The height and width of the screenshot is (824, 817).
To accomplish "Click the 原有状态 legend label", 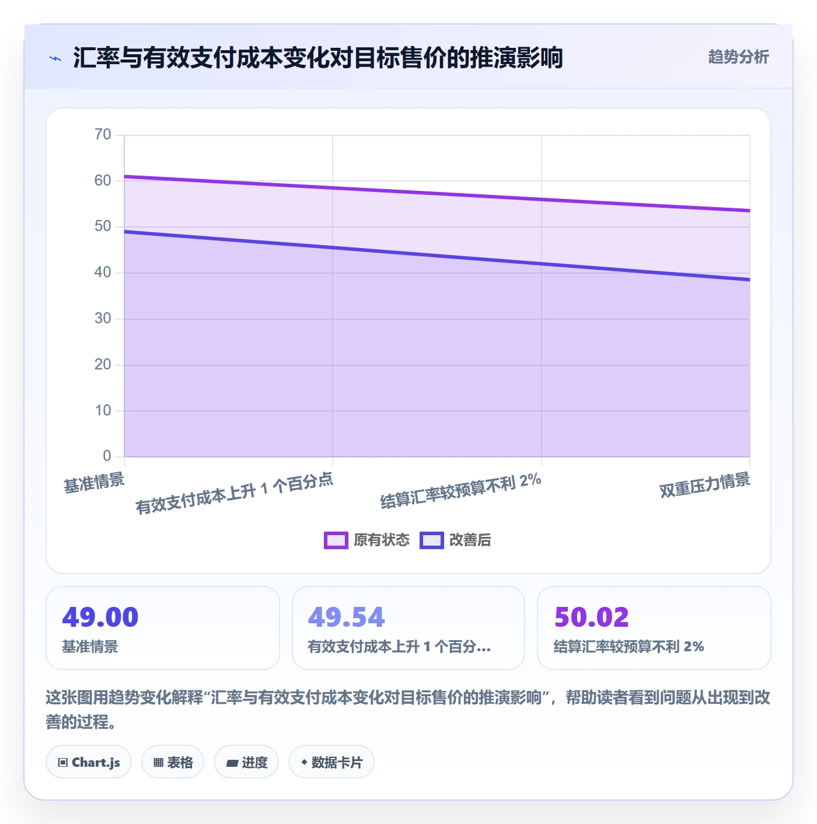I will click(382, 540).
